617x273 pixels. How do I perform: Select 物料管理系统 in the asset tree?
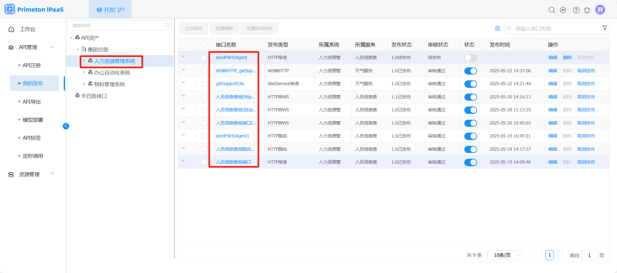point(109,84)
